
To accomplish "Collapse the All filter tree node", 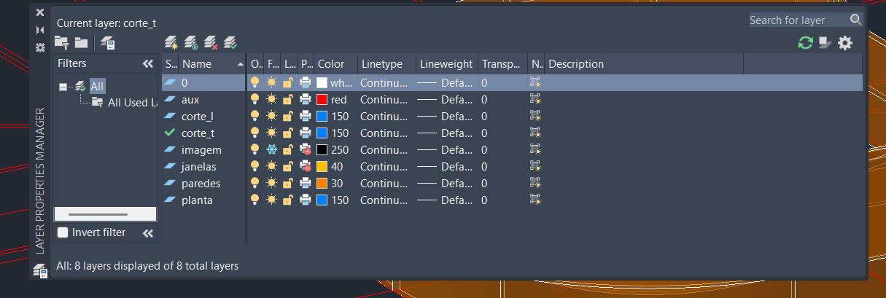I will point(63,87).
